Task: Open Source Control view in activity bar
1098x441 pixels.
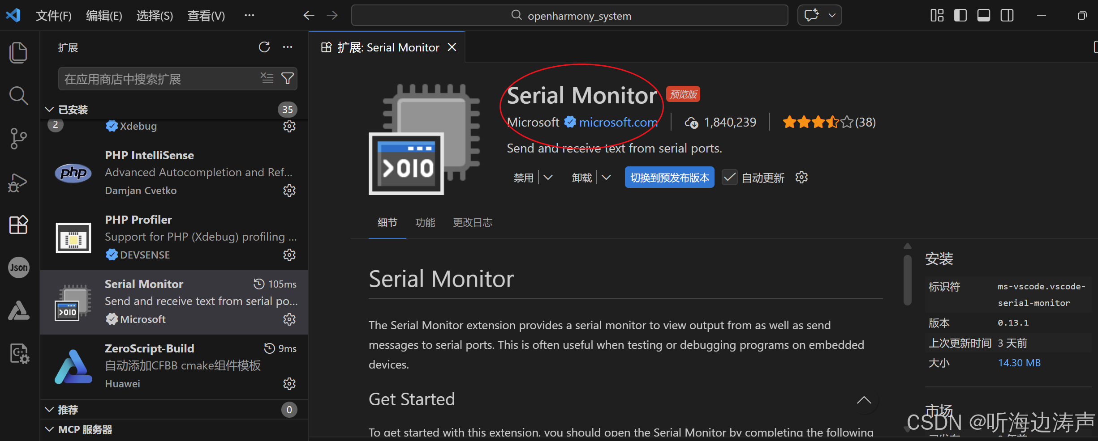Action: pyautogui.click(x=18, y=139)
